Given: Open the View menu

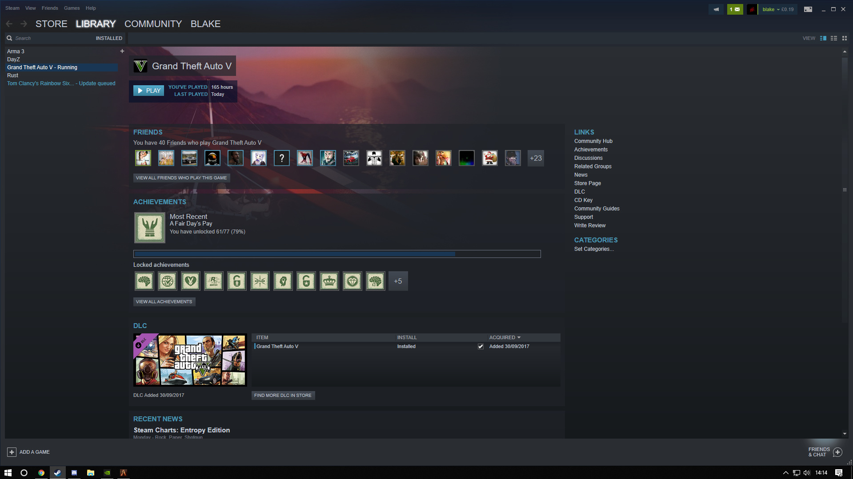Looking at the screenshot, I should tap(31, 8).
